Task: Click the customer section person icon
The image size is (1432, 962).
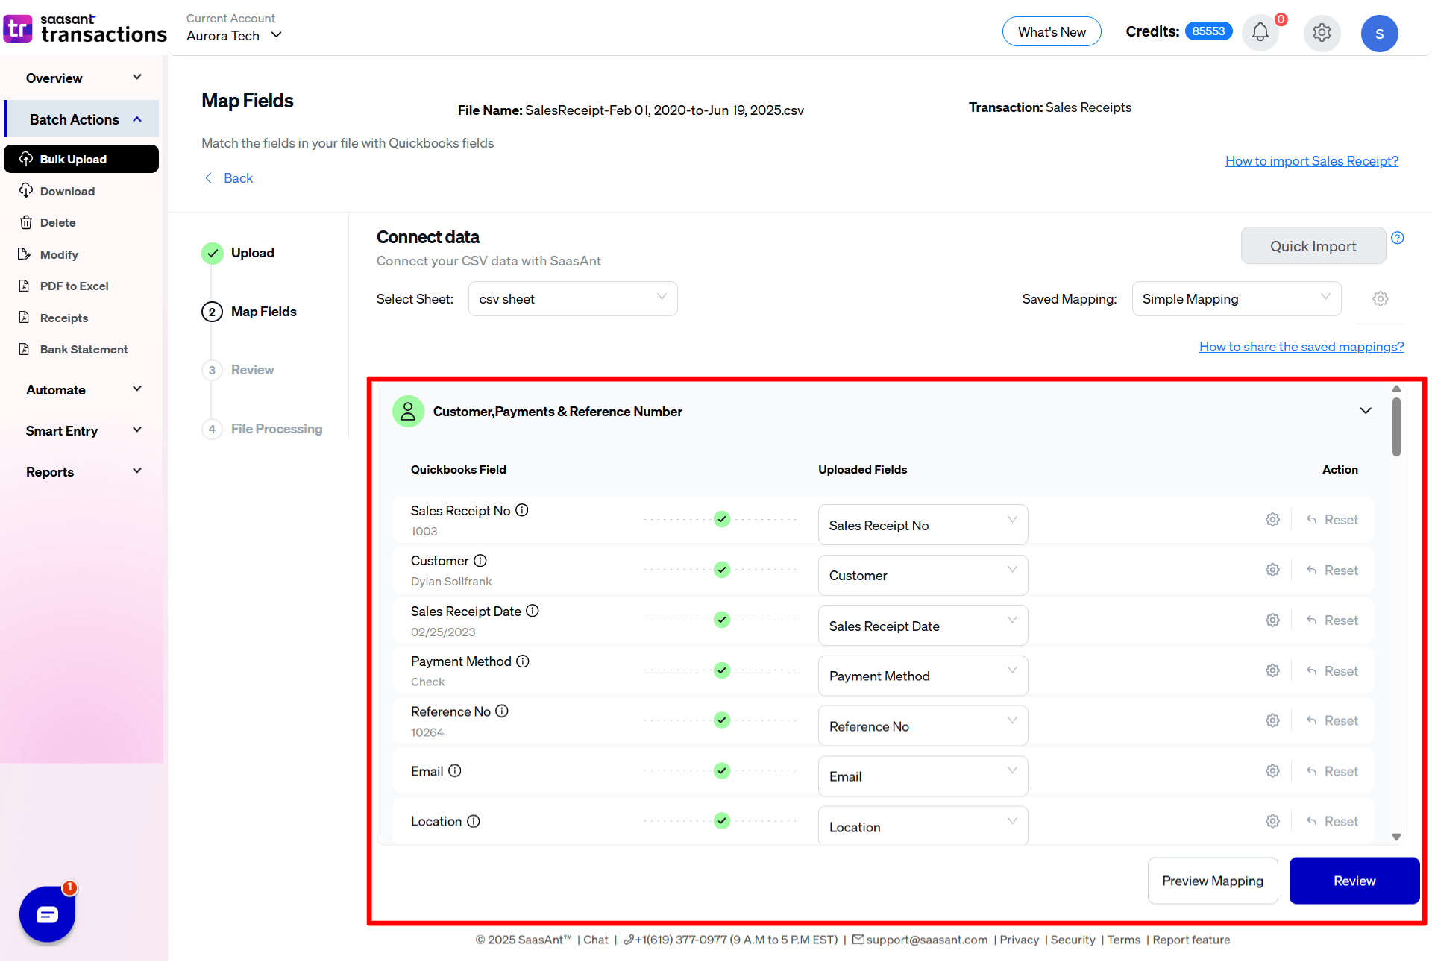Action: pyautogui.click(x=408, y=412)
